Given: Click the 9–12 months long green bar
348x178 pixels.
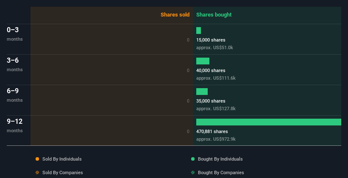Looking at the screenshot, I should pos(269,122).
